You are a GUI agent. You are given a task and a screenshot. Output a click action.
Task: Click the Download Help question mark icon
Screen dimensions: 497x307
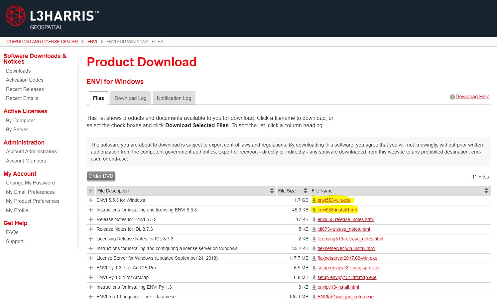(x=452, y=97)
